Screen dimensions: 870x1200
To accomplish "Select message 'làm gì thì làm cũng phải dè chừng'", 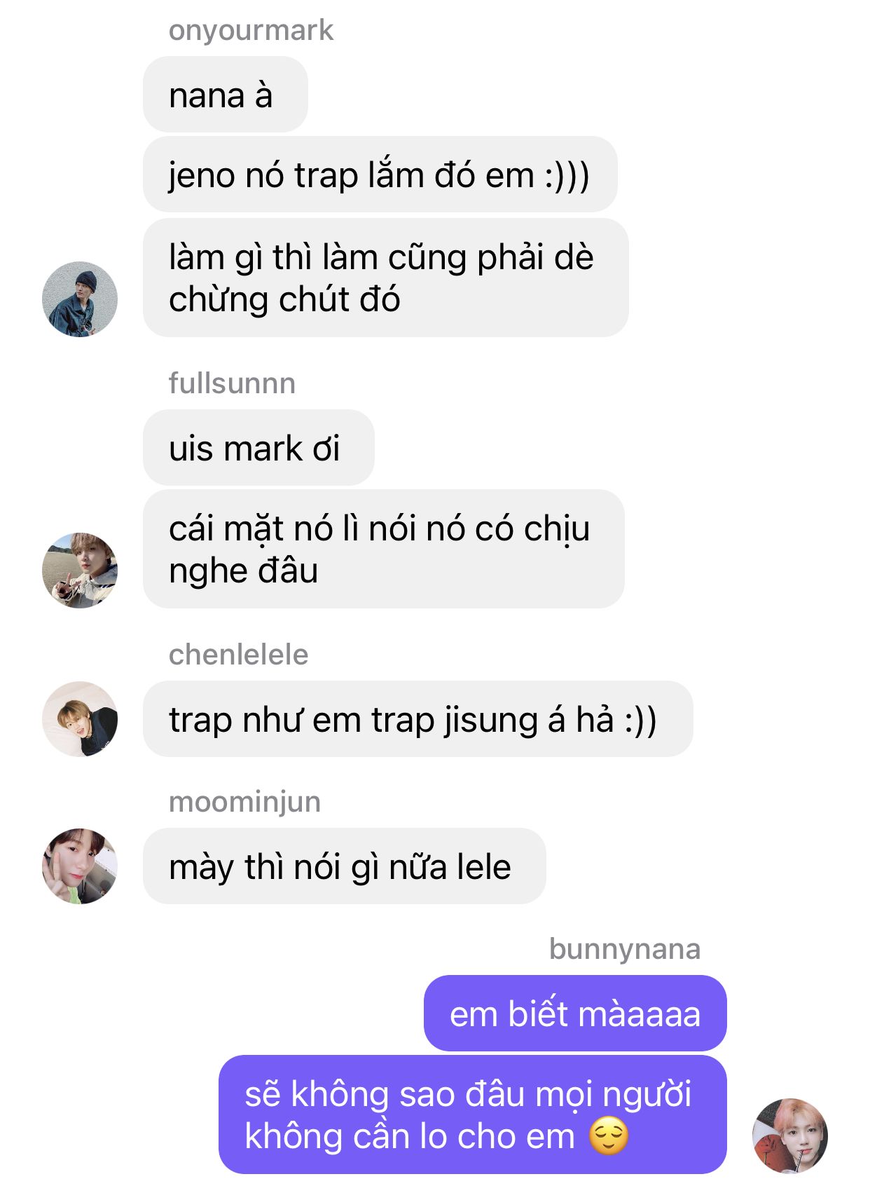I will [386, 278].
